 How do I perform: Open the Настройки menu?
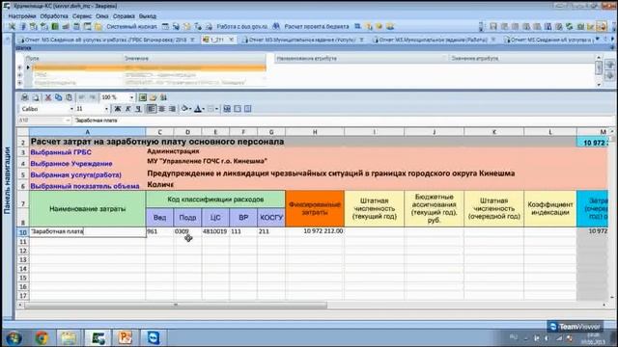coord(22,16)
